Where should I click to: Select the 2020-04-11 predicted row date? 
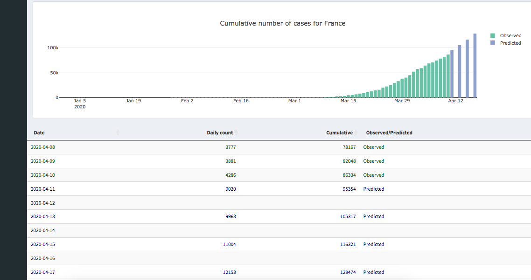(42, 189)
